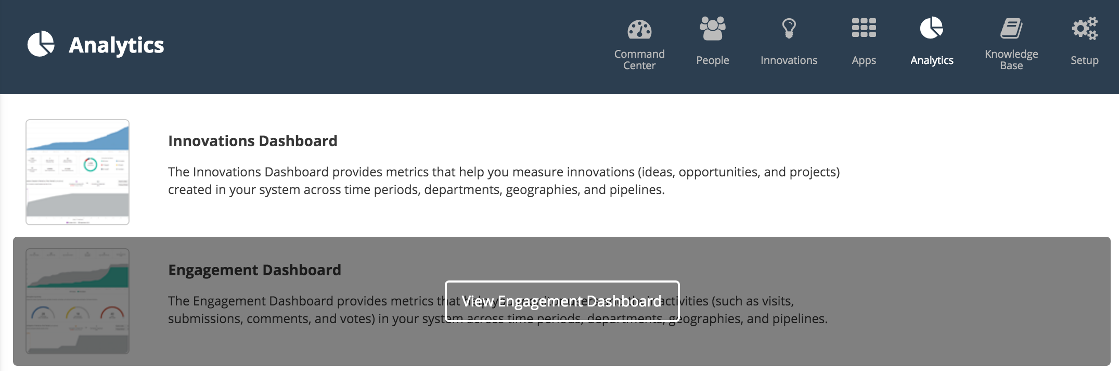Select the People nav label text
Image resolution: width=1119 pixels, height=371 pixels.
pyautogui.click(x=713, y=60)
